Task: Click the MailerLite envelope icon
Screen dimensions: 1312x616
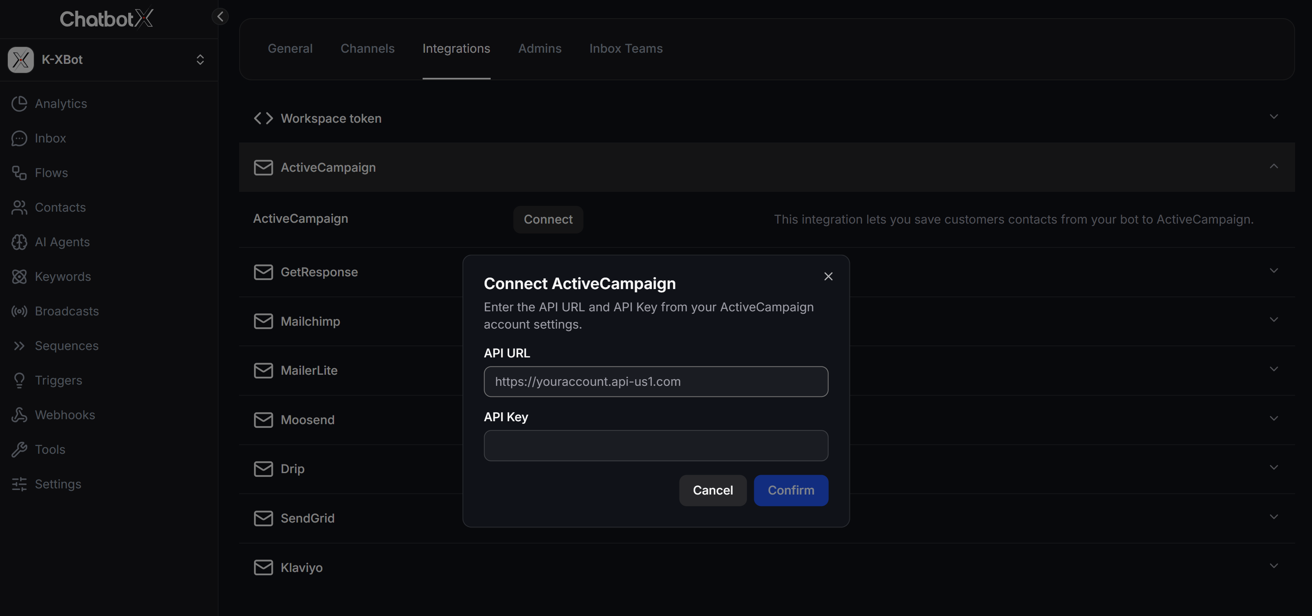Action: (x=263, y=370)
